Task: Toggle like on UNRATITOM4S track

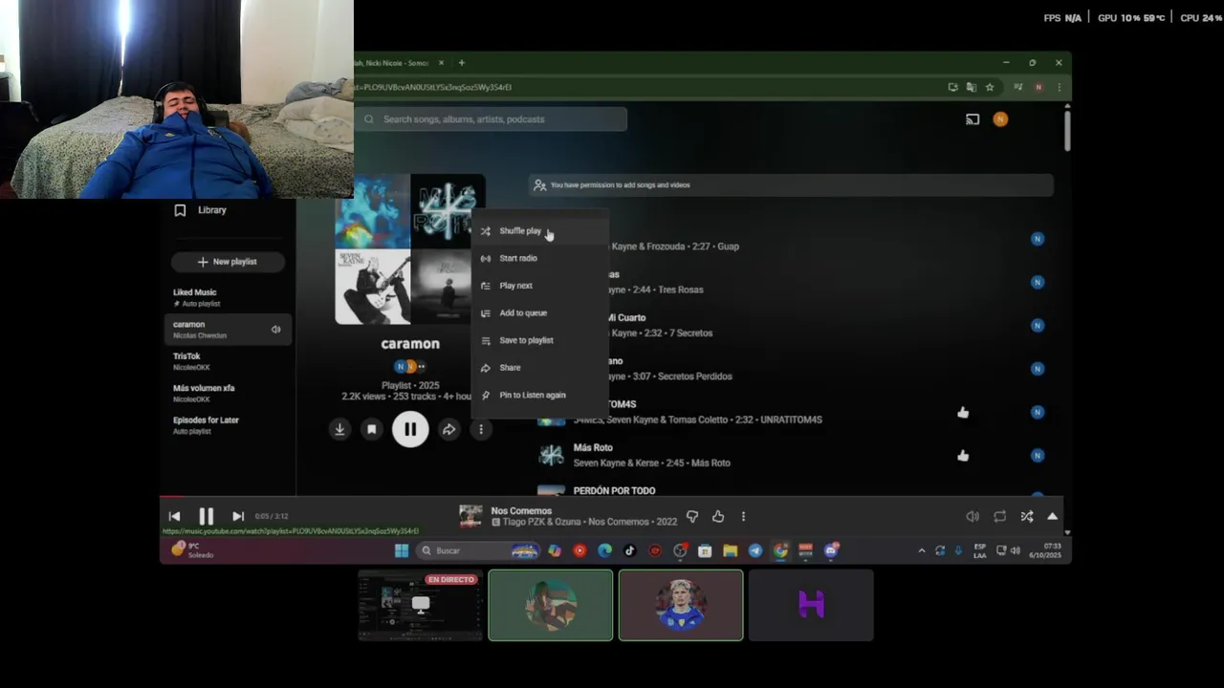Action: click(x=963, y=412)
